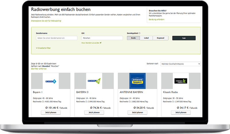The height and width of the screenshot is (134, 230).
Task: Expand the Erweiterte Filter section
Action: tap(43, 48)
